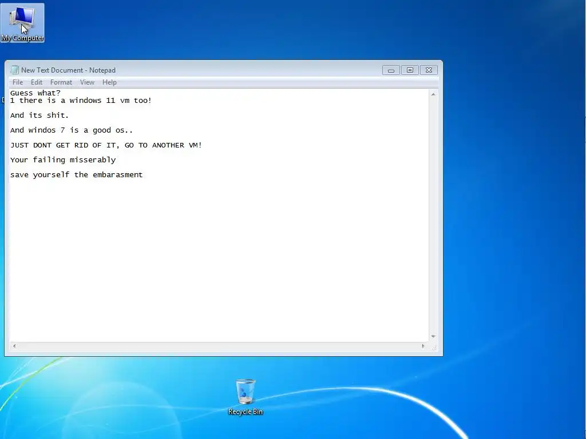This screenshot has height=439, width=586.
Task: Click the vertical scrollbar down arrow
Action: [x=433, y=337]
